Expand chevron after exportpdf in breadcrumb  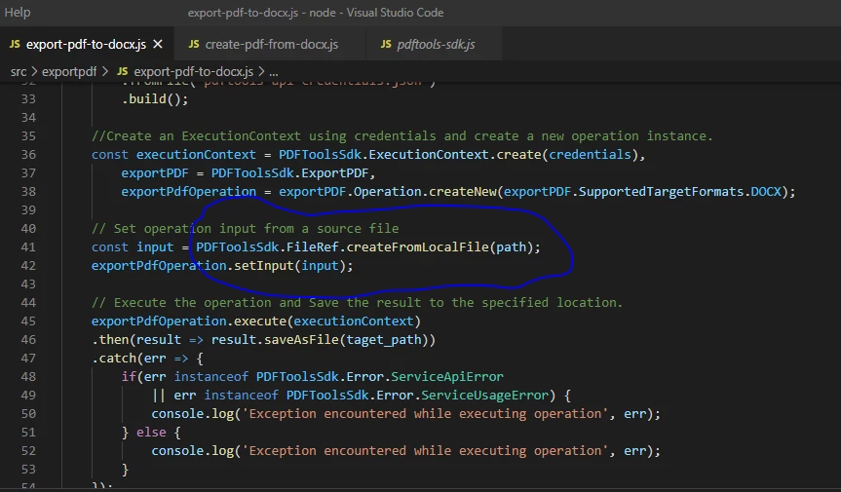104,72
